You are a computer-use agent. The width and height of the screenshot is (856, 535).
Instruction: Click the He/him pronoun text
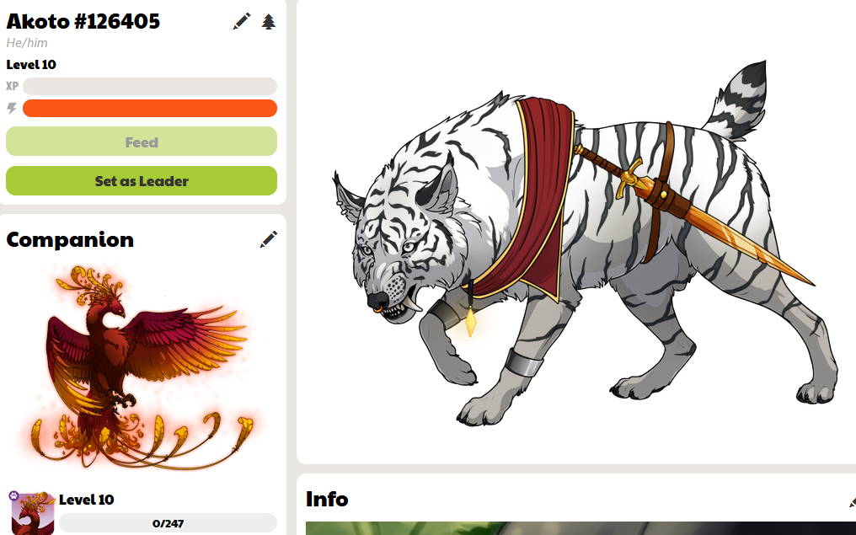(27, 43)
